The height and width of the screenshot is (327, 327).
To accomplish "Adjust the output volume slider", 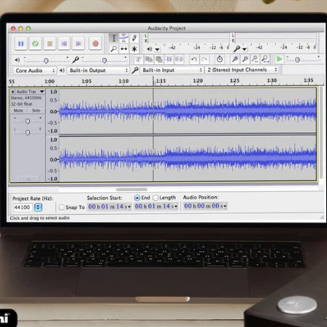I will 46,60.
